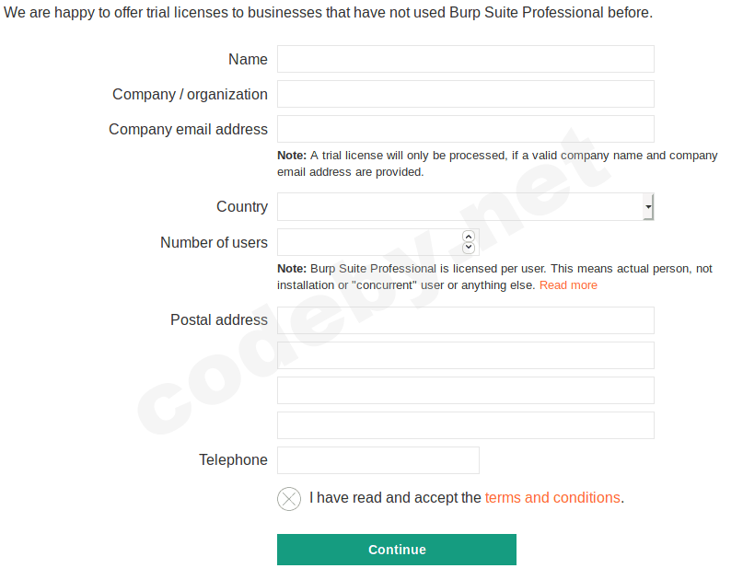This screenshot has width=743, height=580.
Task: Click the second Postal address line
Action: tap(465, 355)
